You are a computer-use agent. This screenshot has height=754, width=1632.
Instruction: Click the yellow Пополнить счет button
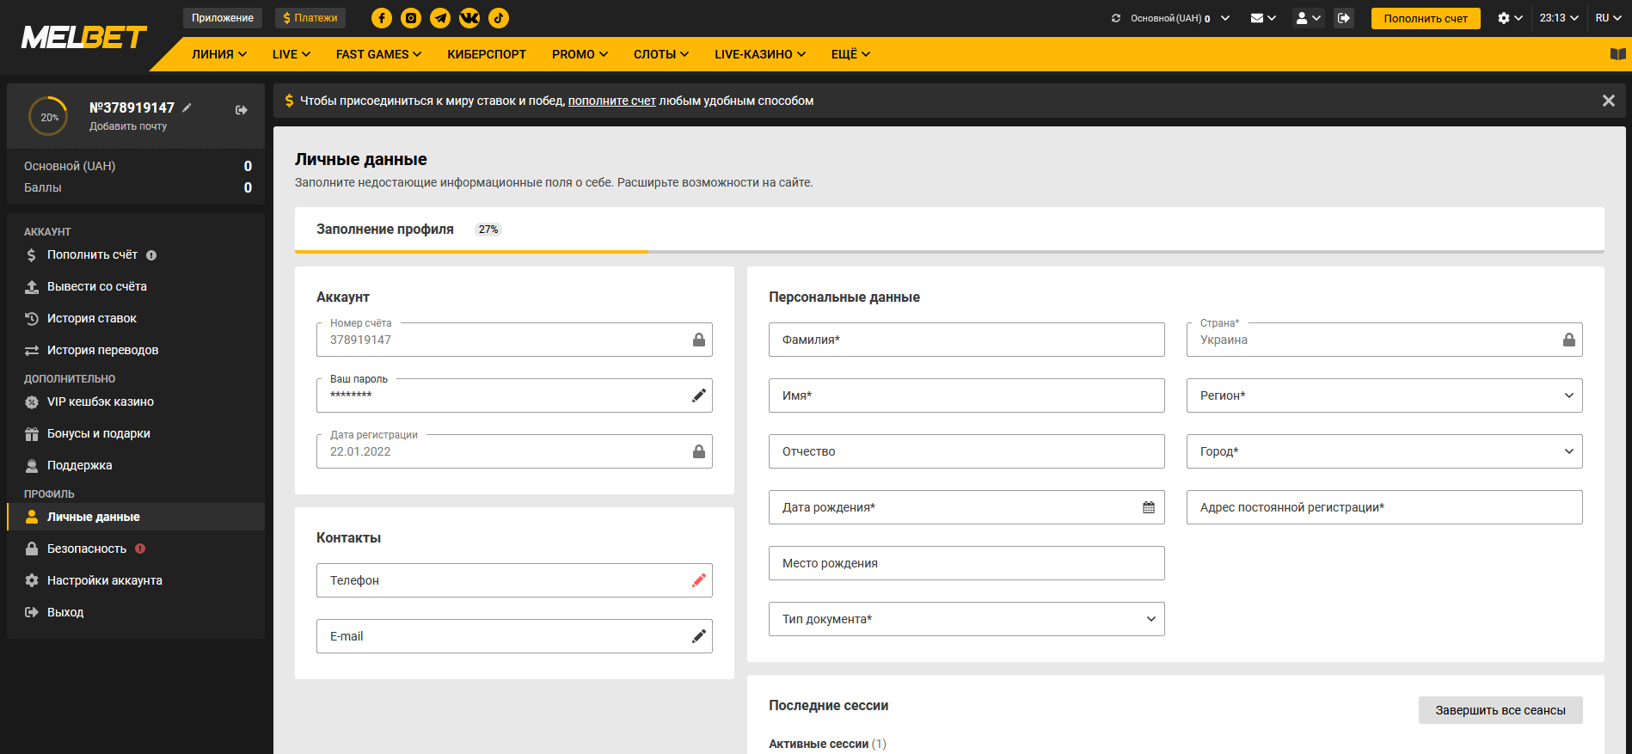tap(1426, 18)
